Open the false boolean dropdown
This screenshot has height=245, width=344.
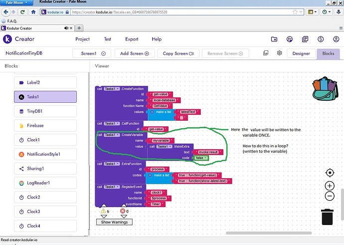(205, 158)
